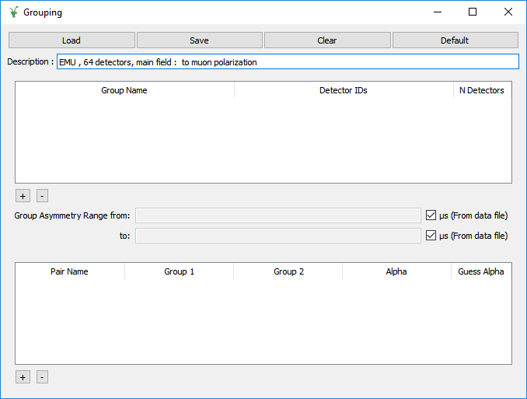The height and width of the screenshot is (399, 527).
Task: Click the Load button
Action: tap(72, 40)
